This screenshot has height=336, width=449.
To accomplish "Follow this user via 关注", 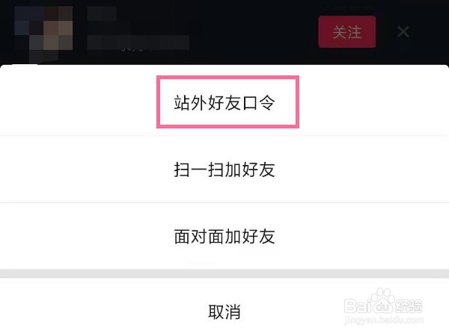I will click(x=346, y=31).
